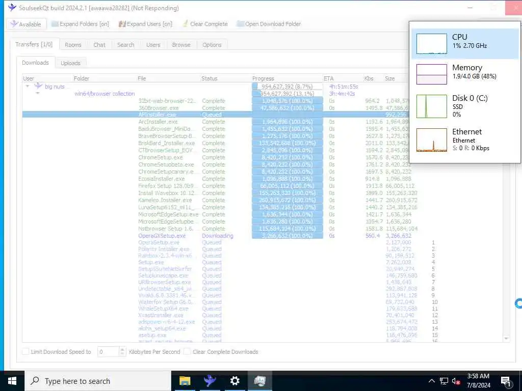Select EcosiaInstaller.exe file entry
Screen dimensions: 522x391
click(161, 179)
